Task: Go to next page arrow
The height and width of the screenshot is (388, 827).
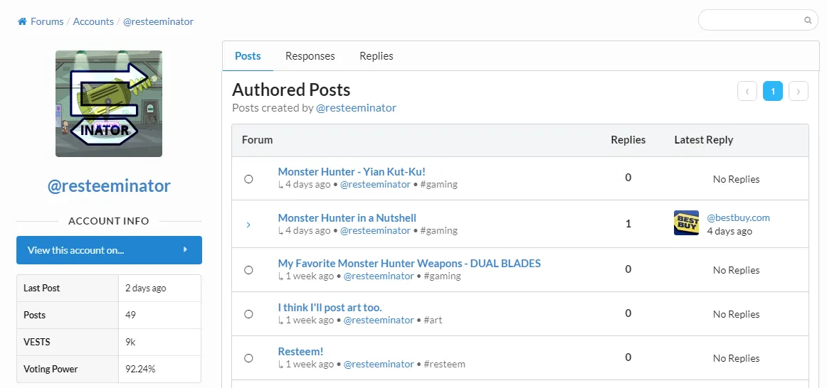Action: [x=798, y=91]
